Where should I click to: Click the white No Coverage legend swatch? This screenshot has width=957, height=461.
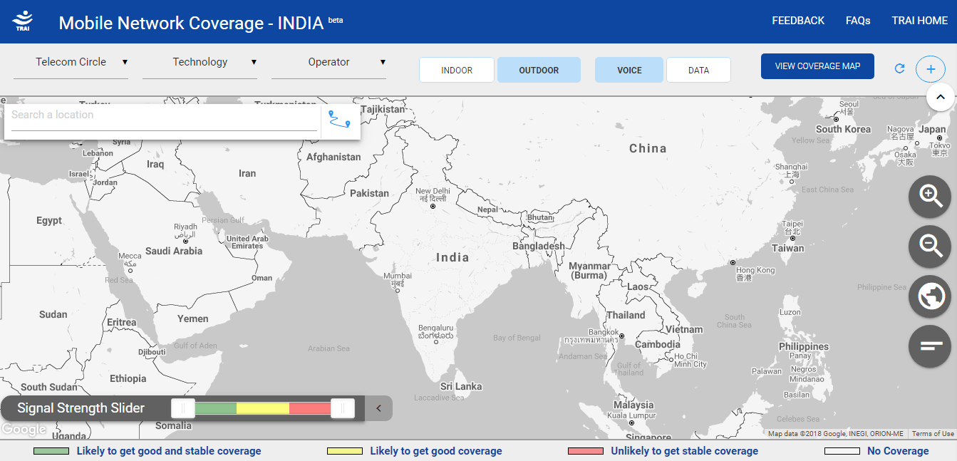pyautogui.click(x=842, y=451)
